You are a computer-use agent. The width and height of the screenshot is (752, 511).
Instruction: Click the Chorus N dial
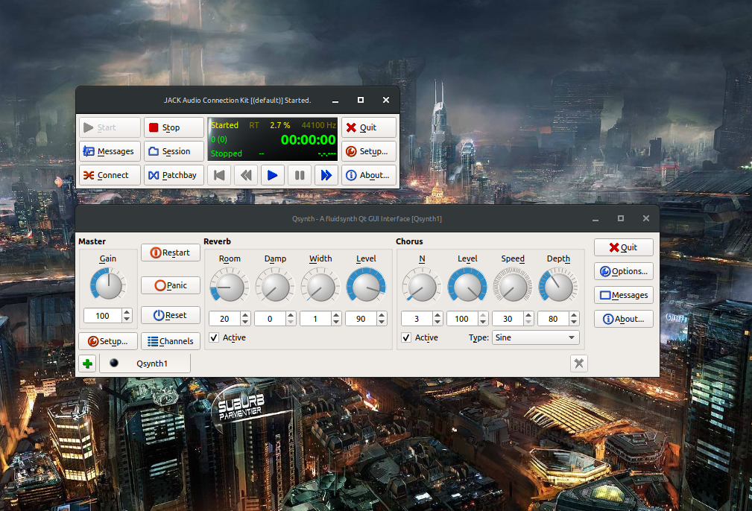point(422,287)
